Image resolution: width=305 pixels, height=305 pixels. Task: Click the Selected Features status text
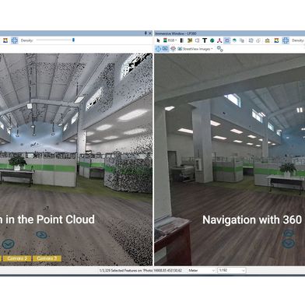click(x=126, y=271)
